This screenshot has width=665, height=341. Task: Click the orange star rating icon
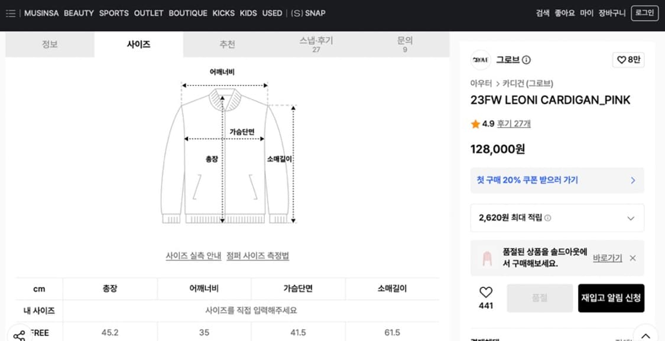pos(475,124)
